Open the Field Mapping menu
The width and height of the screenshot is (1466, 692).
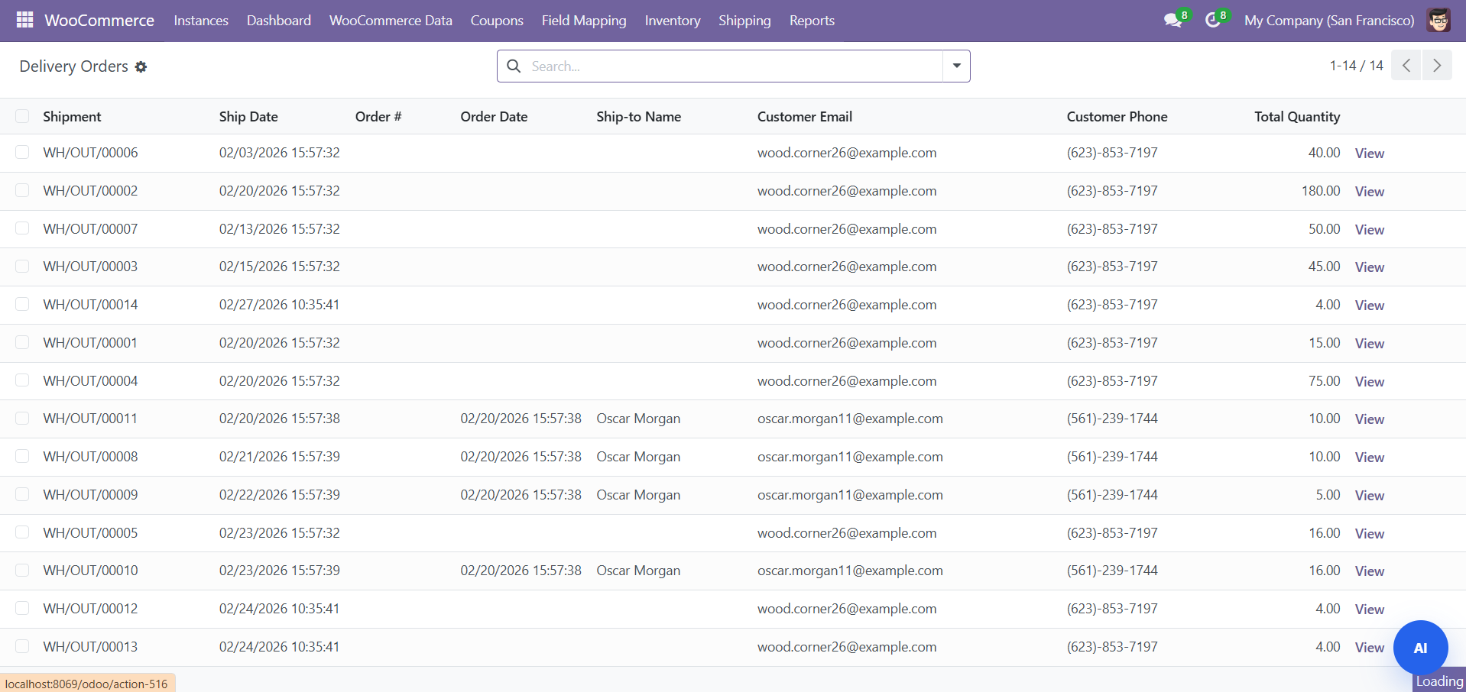583,21
